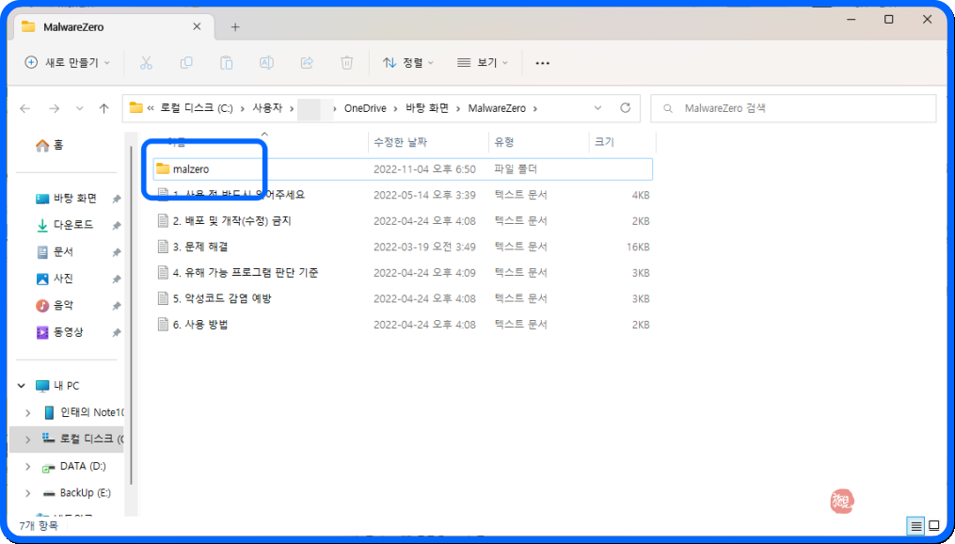Click pin icon next to 동영상
The height and width of the screenshot is (544, 955).
[117, 333]
